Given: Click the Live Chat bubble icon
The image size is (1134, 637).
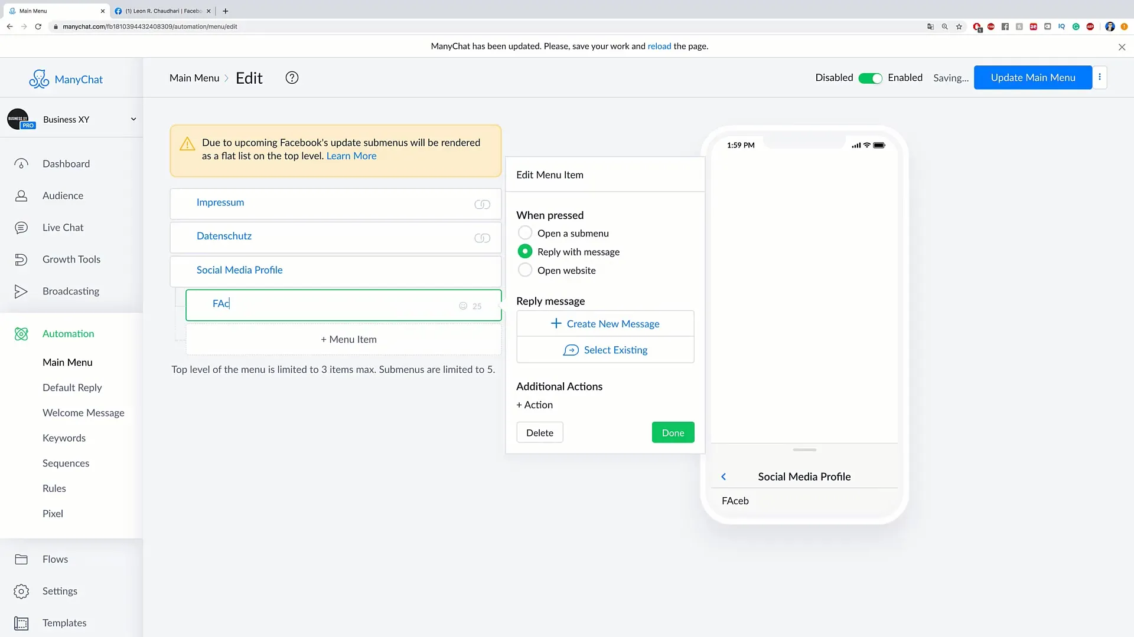Looking at the screenshot, I should (x=21, y=228).
